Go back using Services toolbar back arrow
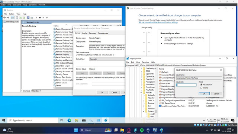This screenshot has width=238, height=134. (4, 17)
